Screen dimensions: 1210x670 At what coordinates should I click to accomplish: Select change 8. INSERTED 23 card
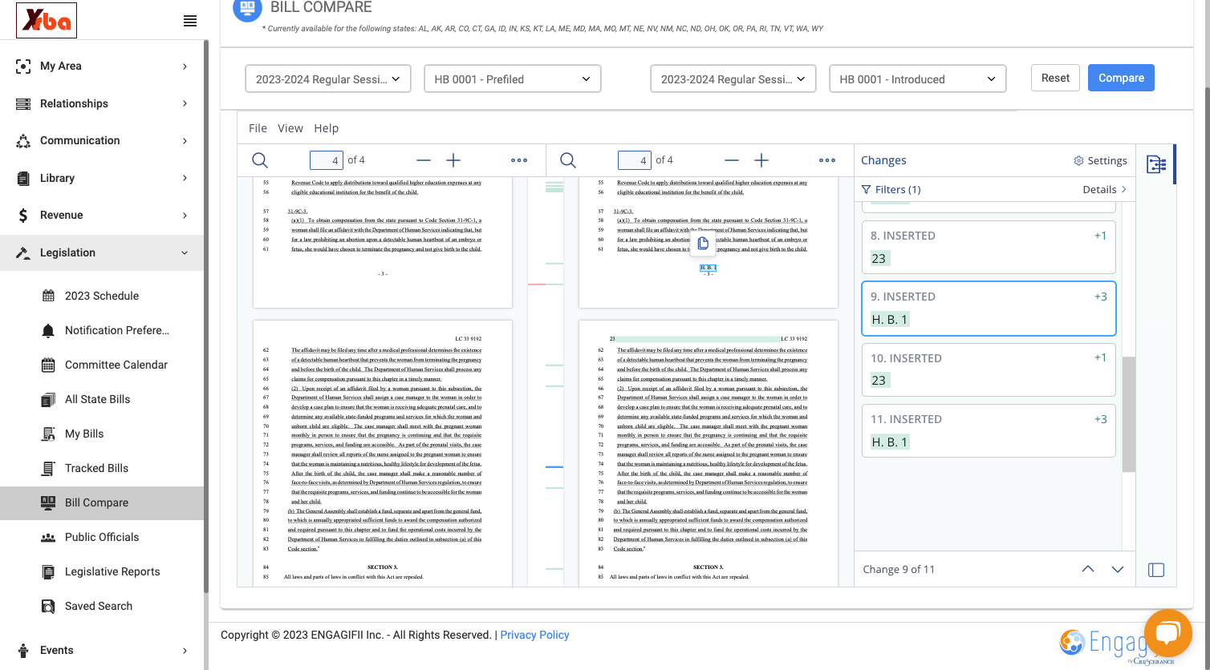989,247
